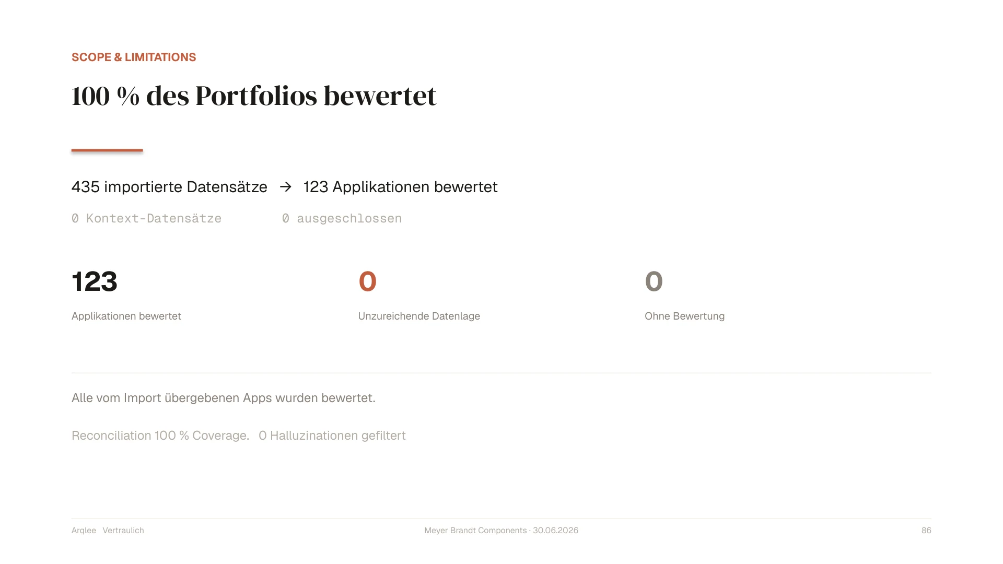Click the page number 86 in footer
The image size is (1003, 564).
point(926,531)
